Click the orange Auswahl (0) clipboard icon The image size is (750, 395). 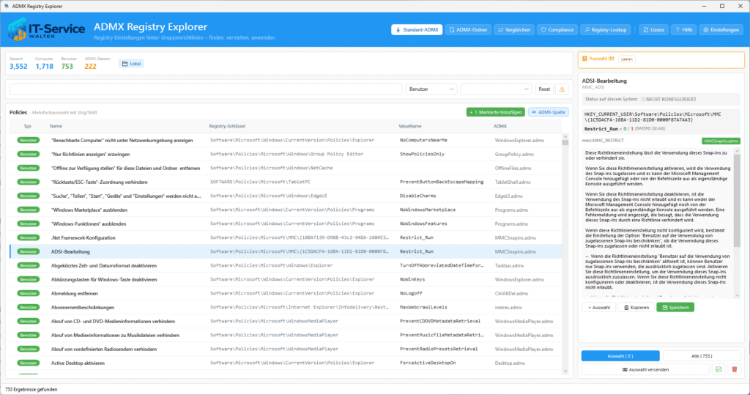(584, 59)
